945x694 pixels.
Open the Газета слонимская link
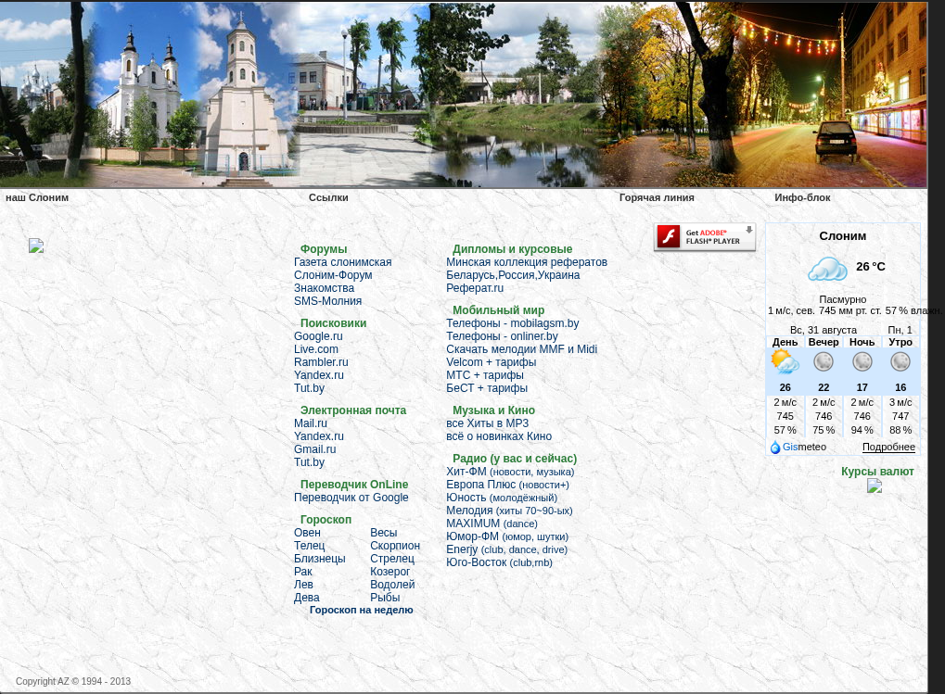343,262
